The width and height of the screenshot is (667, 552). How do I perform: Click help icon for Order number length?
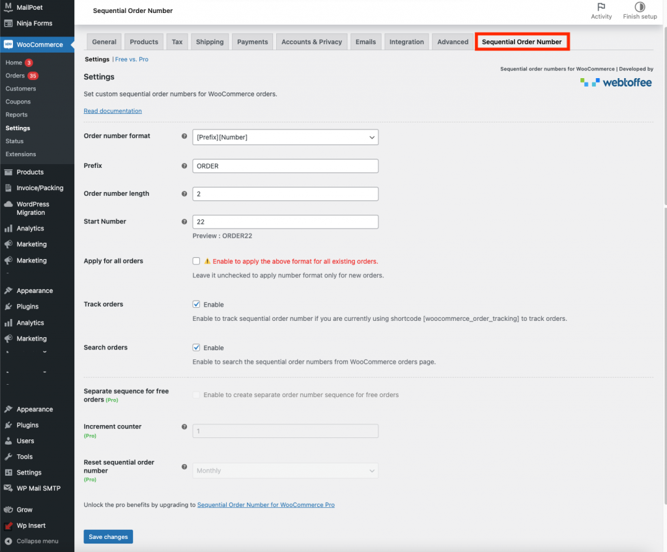tap(184, 193)
